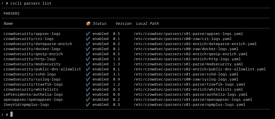Click the docker-logs.yaml local path
Image resolution: width=275 pixels, height=119 pixels.
point(186,49)
